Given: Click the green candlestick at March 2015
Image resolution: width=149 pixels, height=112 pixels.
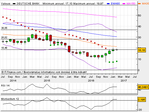Looking at the screenshot, I should tap(32, 36).
